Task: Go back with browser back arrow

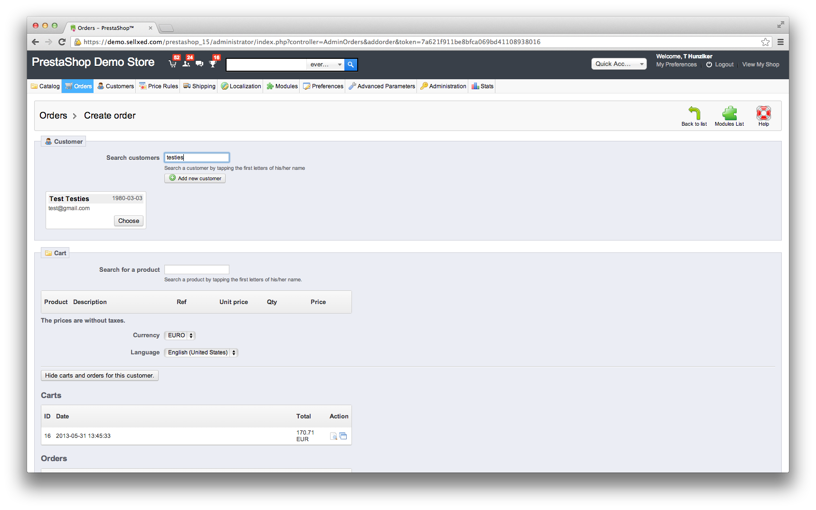Action: coord(36,42)
